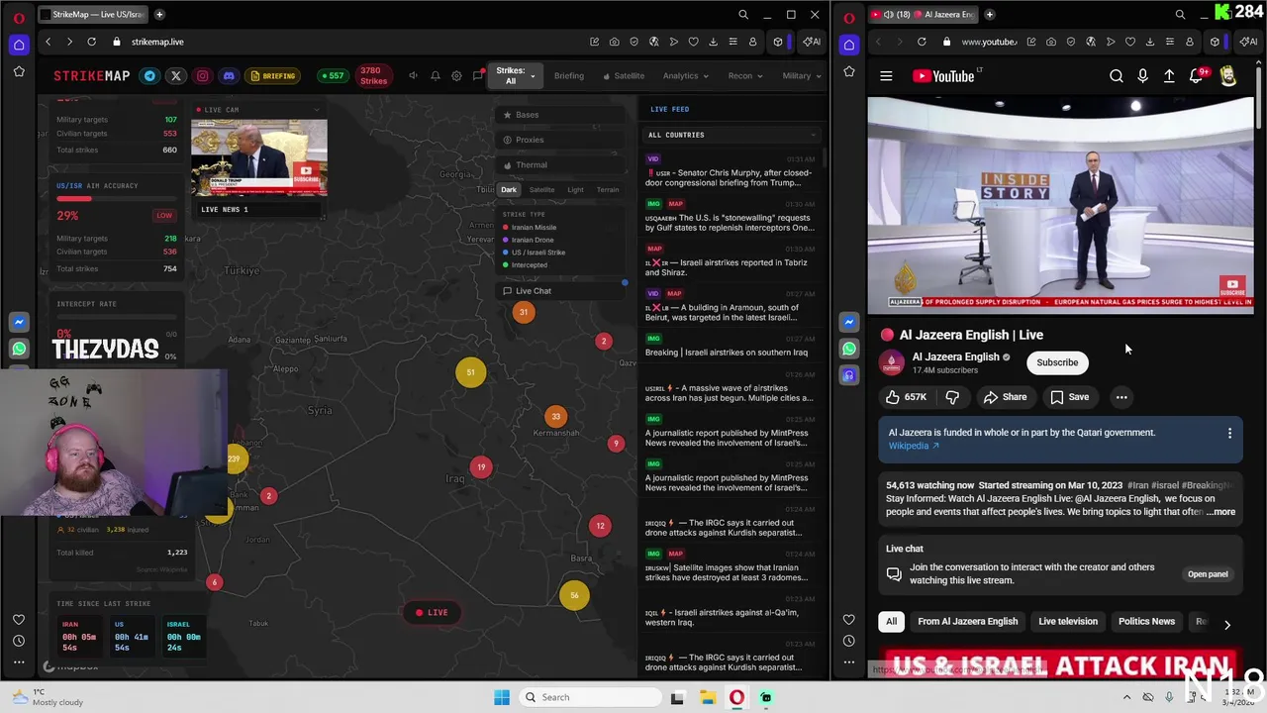Toggle Iranian Missile strike type filter
Image resolution: width=1267 pixels, height=713 pixels.
[531, 228]
